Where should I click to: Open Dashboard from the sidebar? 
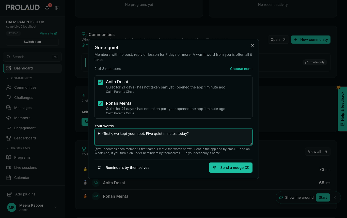pos(32,68)
